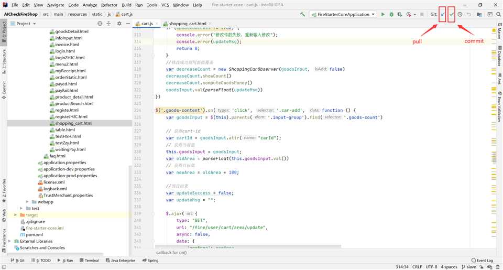Click the Git branch slave widget
503x270 pixels.
(468, 267)
